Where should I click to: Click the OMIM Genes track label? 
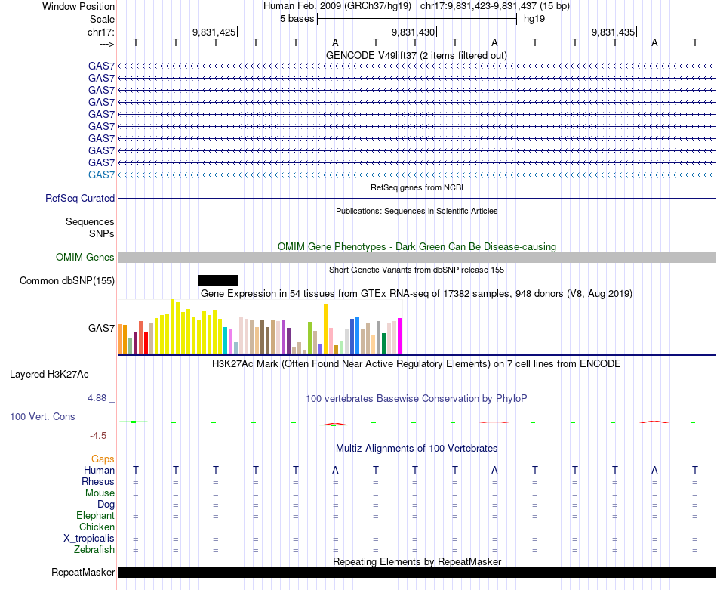coord(85,258)
